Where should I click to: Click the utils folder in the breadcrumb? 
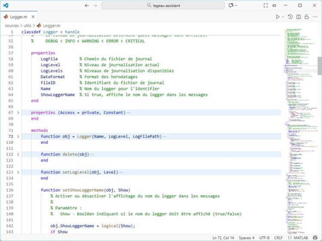coord(27,26)
